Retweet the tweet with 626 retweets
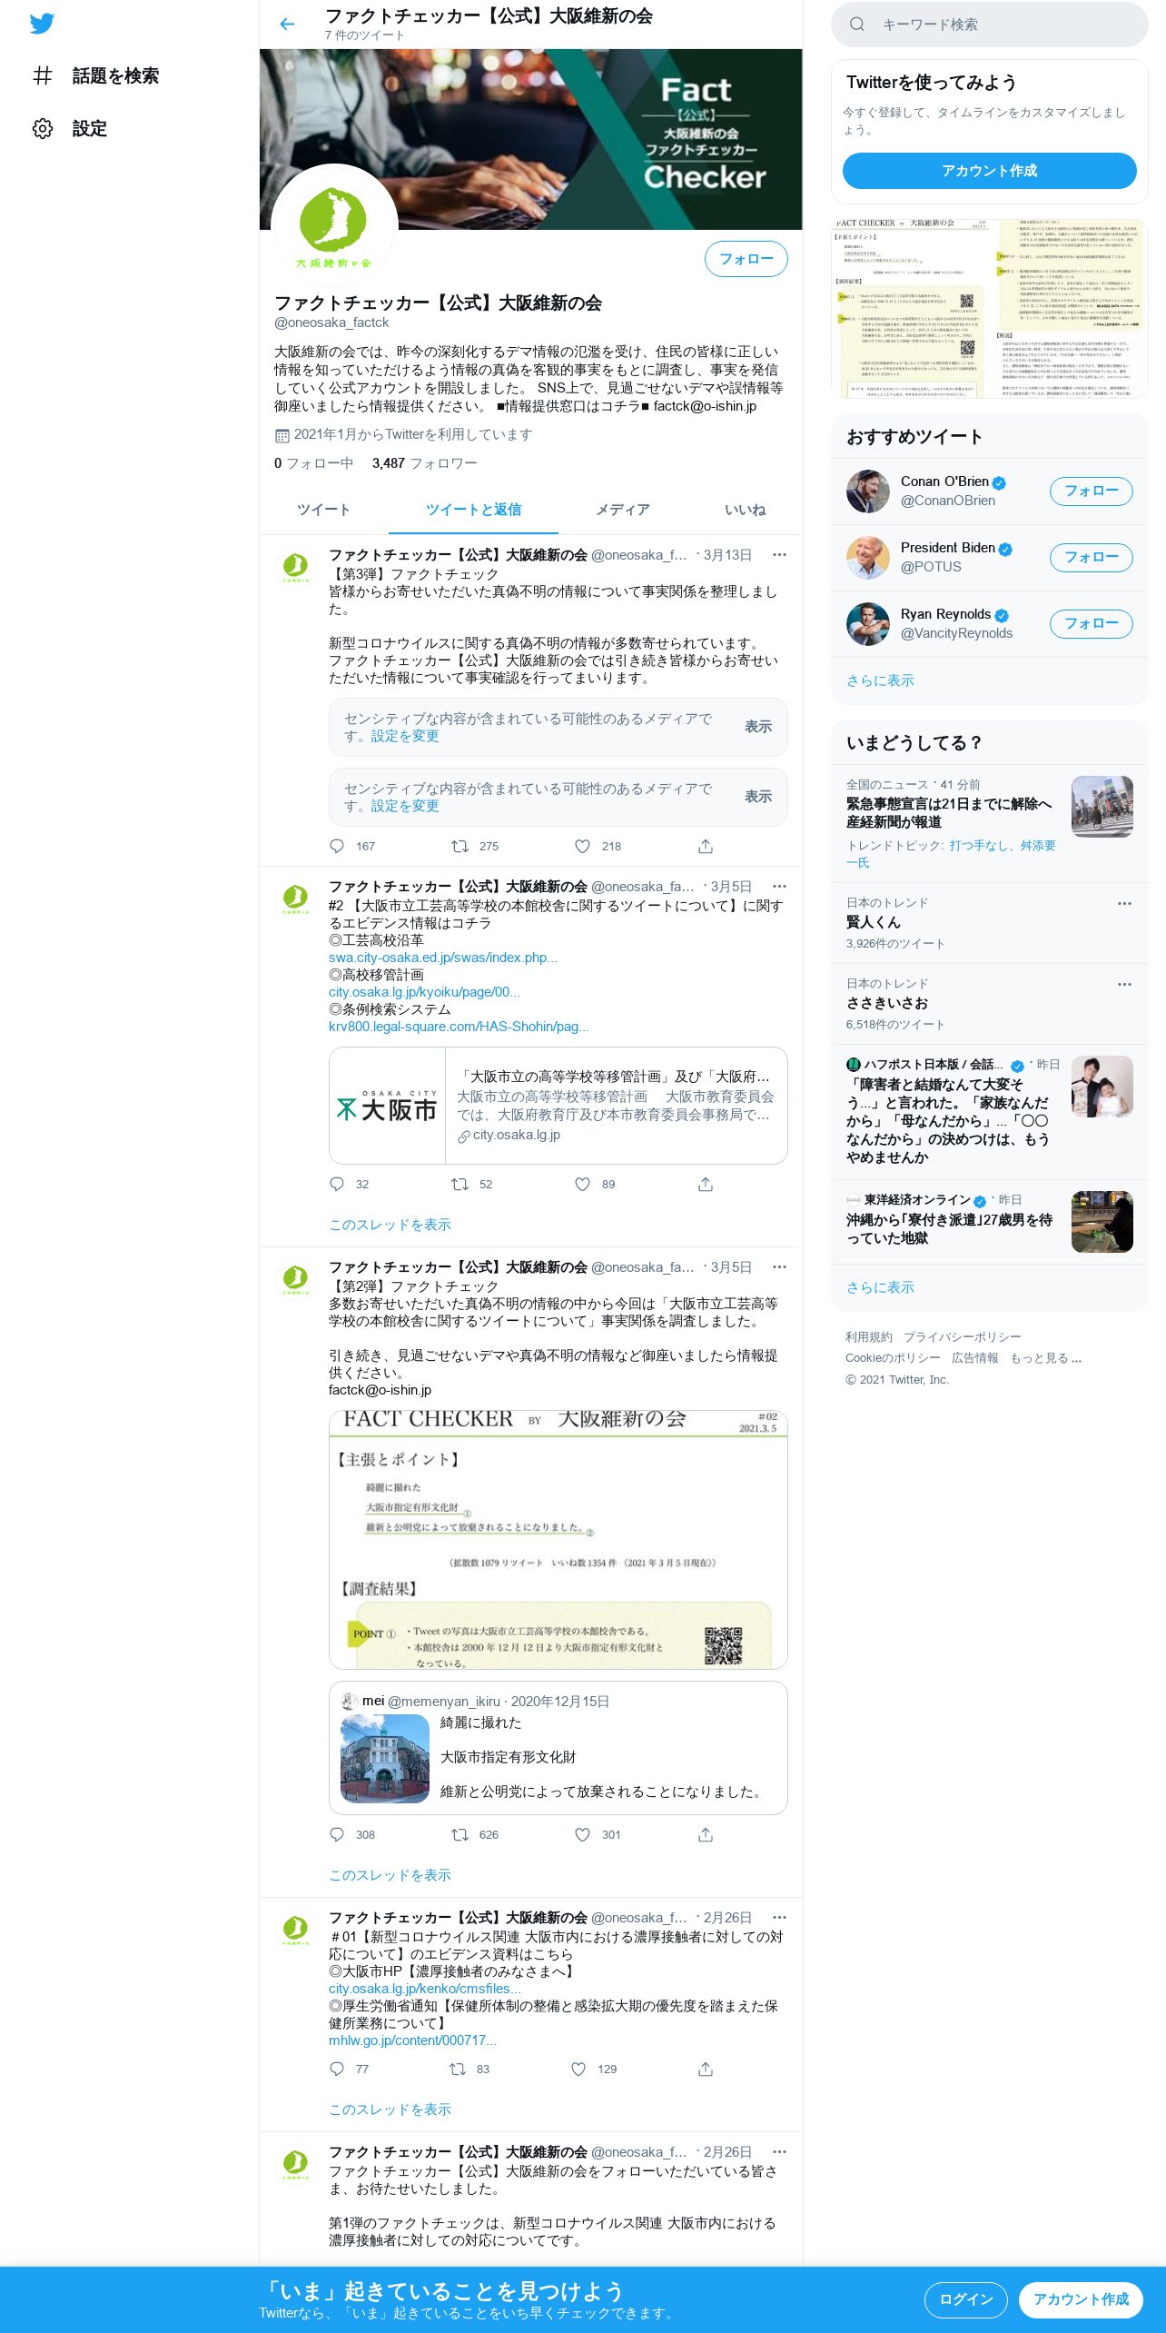The image size is (1166, 2333). point(460,1835)
